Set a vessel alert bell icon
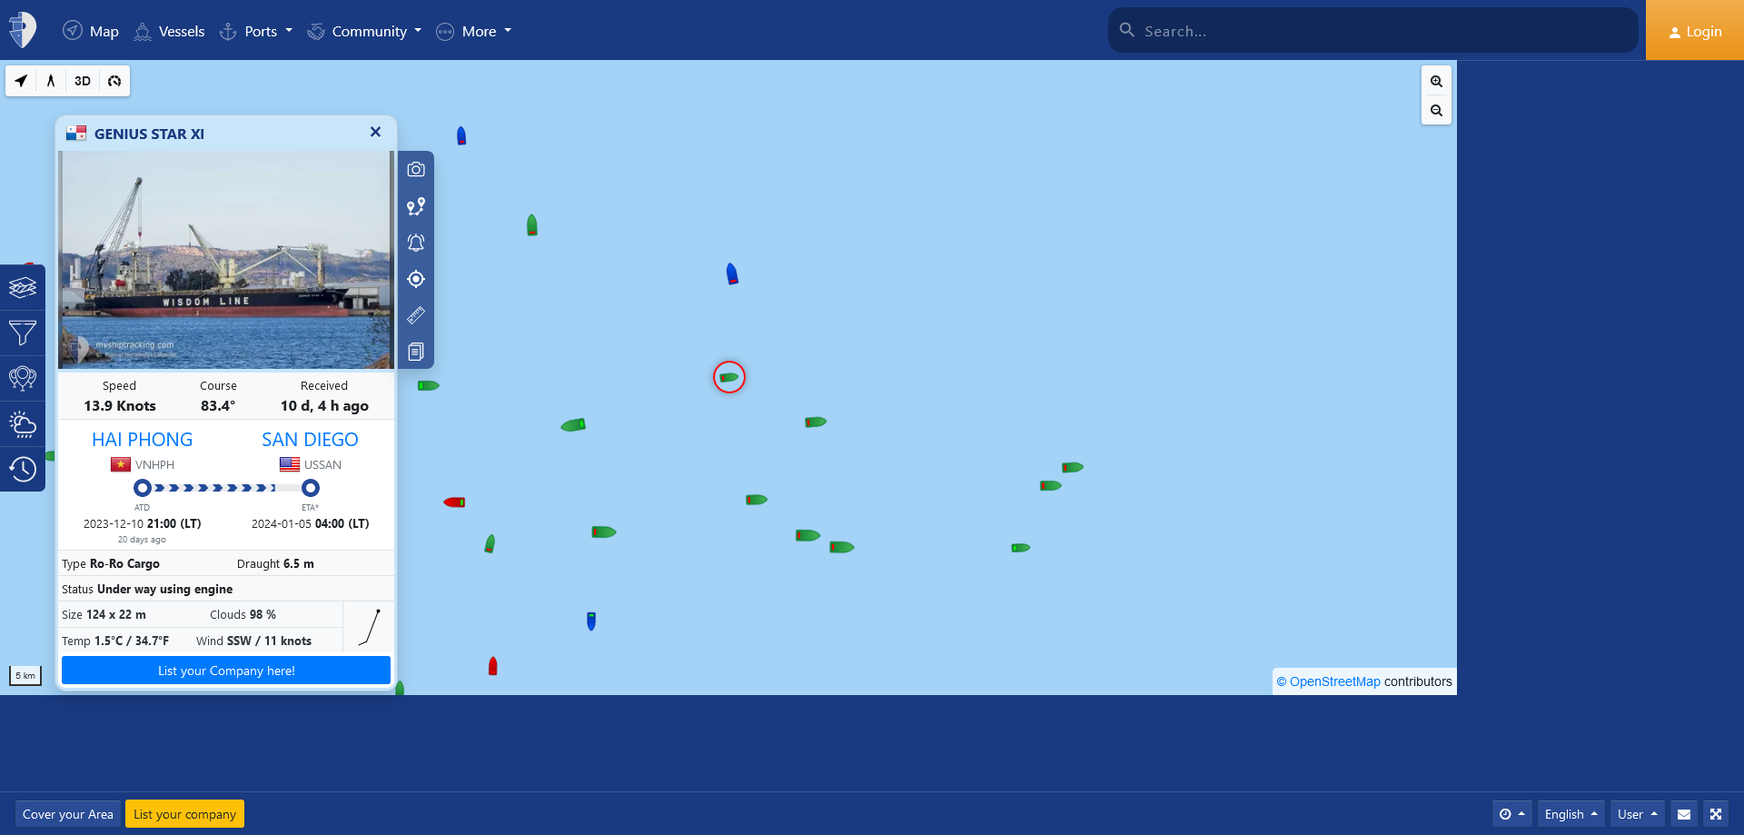 click(x=416, y=243)
